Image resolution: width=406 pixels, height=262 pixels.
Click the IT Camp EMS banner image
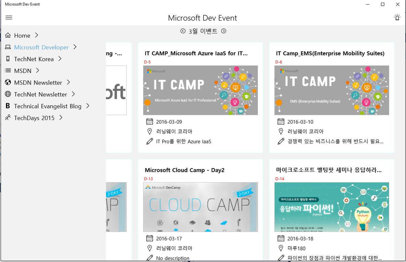pyautogui.click(x=331, y=90)
